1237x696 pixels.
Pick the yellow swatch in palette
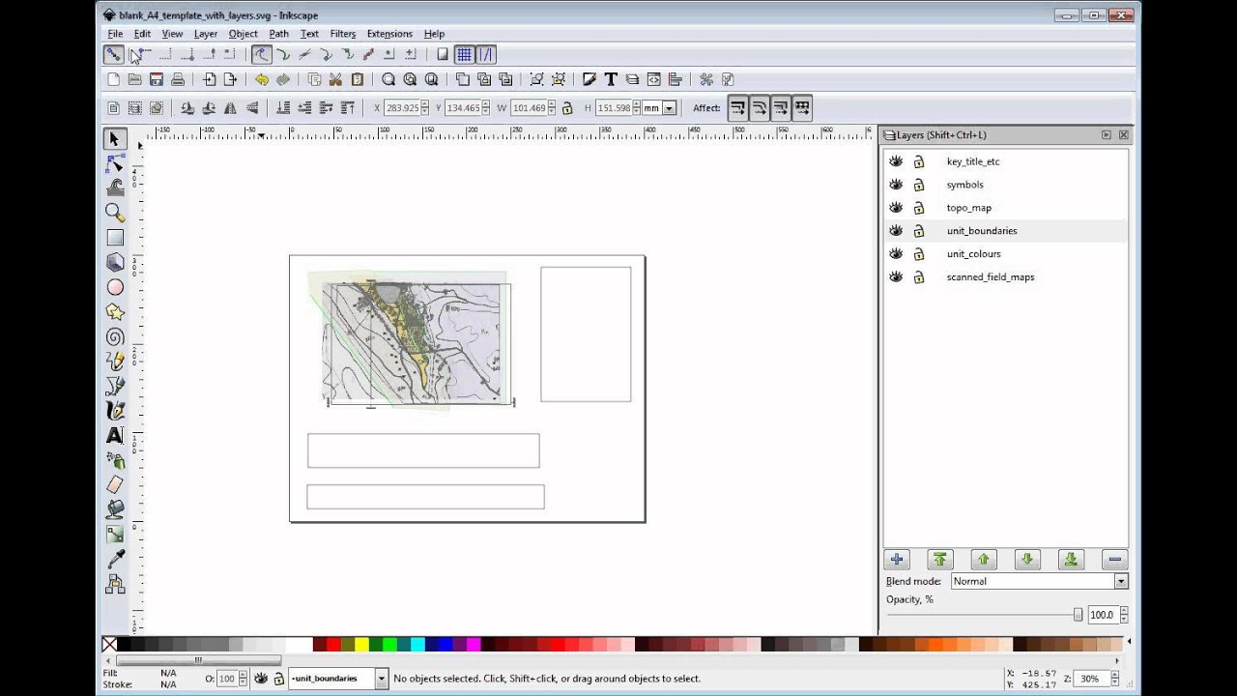pyautogui.click(x=360, y=645)
